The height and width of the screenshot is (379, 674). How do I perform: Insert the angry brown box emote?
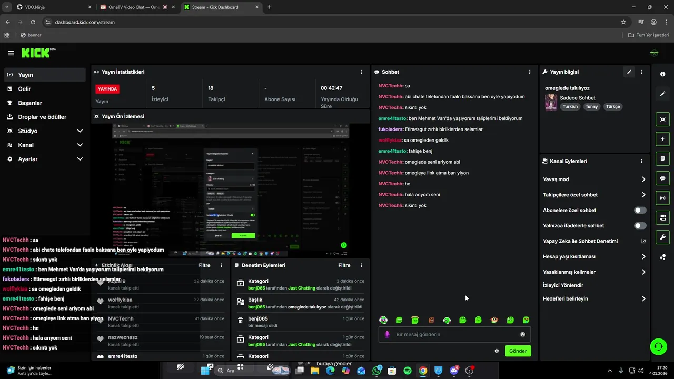tap(431, 320)
